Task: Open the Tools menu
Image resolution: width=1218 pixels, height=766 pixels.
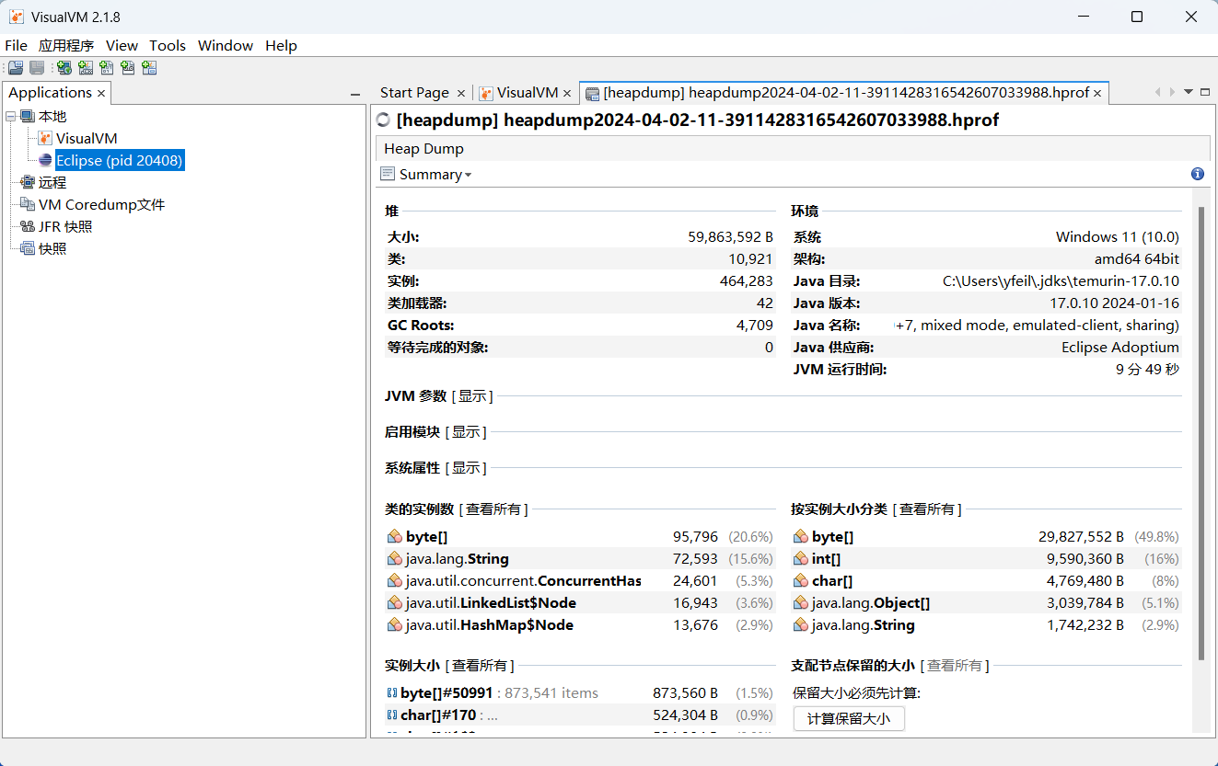Action: click(168, 45)
